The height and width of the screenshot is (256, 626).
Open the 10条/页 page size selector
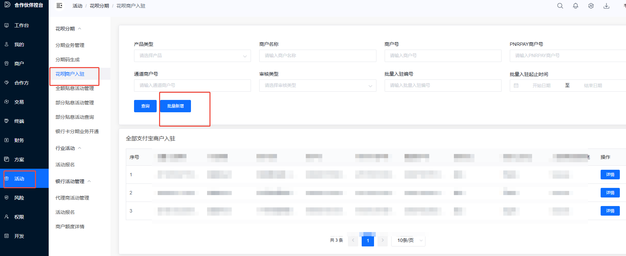tap(408, 241)
